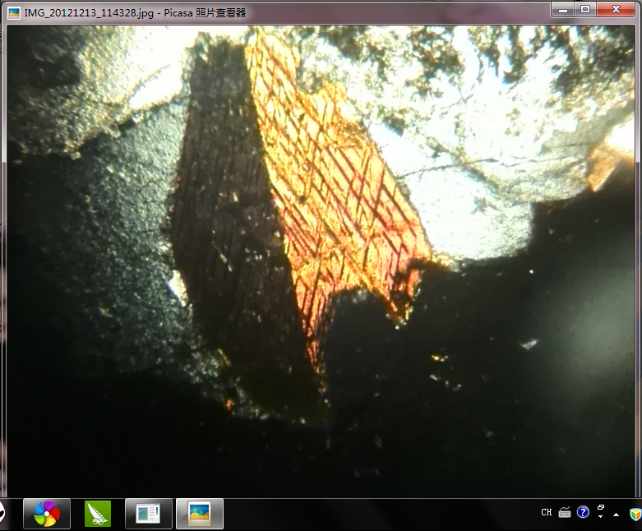
Task: Open the on-screen keyboard tray icon
Action: (x=565, y=513)
